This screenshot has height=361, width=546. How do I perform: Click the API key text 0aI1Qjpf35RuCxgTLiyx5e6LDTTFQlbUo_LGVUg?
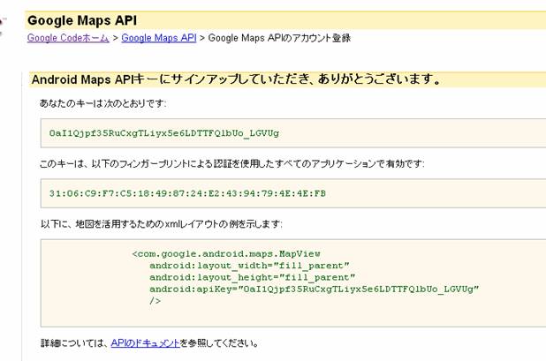coord(164,133)
